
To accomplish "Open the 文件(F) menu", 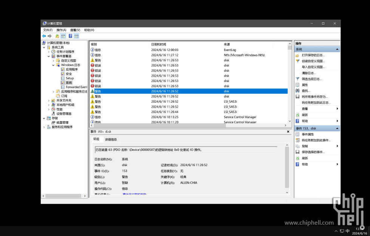I will 48,30.
